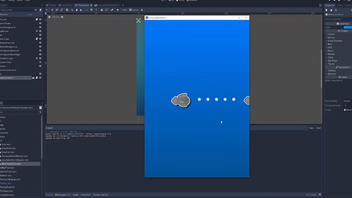Screen dimensions: 352x198
Task: Expand the Visibility section under CanvasItem
Action: pyautogui.click(x=331, y=70)
